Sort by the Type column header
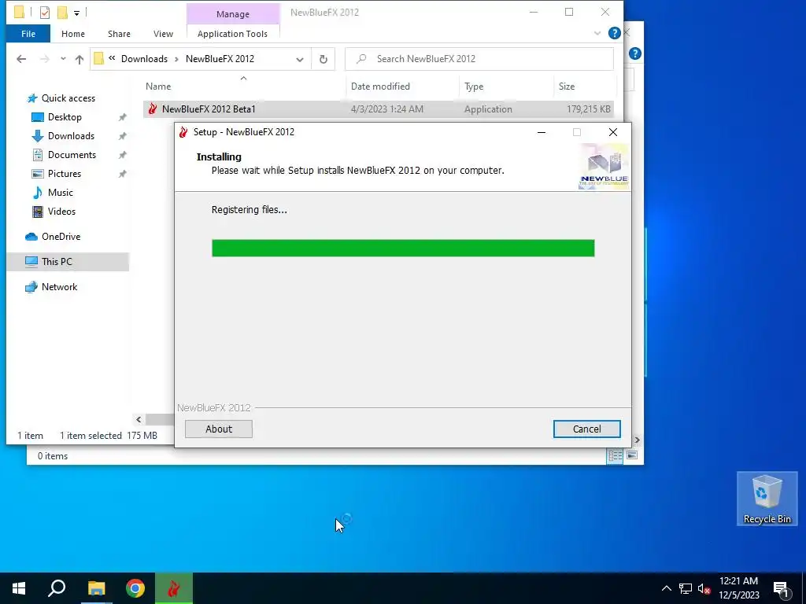 pyautogui.click(x=474, y=87)
